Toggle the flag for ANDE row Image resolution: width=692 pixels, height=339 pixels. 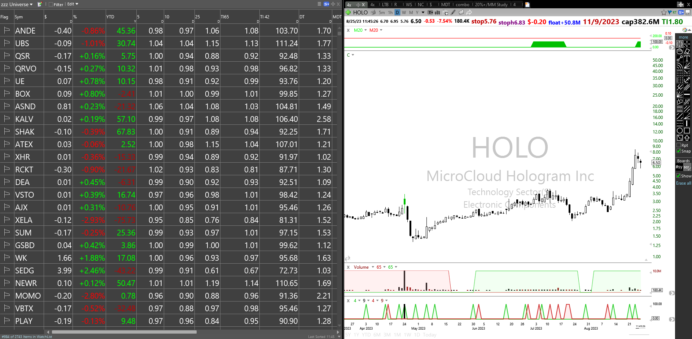coord(7,30)
